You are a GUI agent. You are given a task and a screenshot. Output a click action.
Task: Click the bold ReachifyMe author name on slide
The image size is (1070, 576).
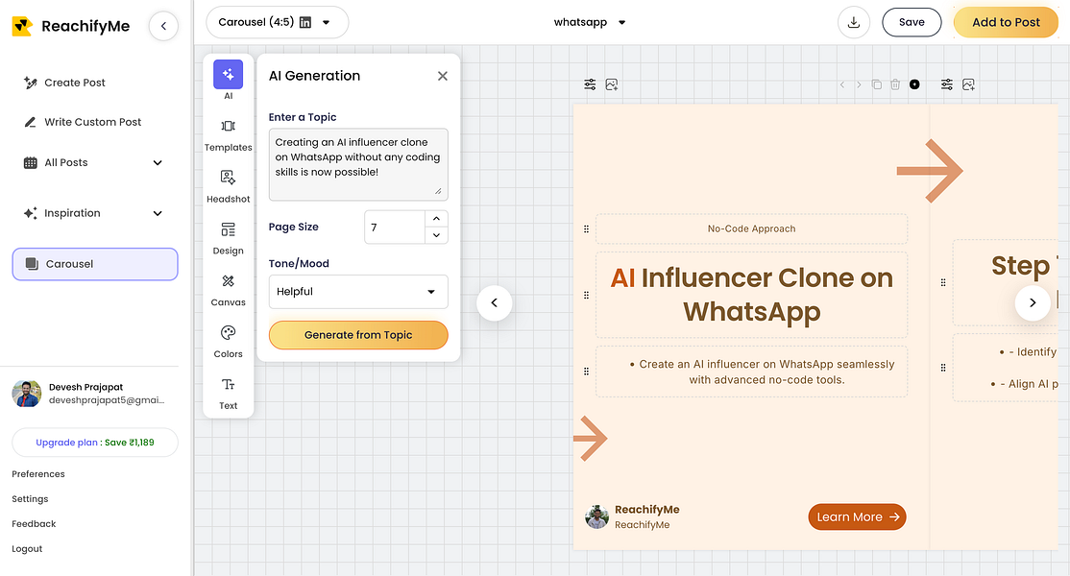click(x=647, y=509)
